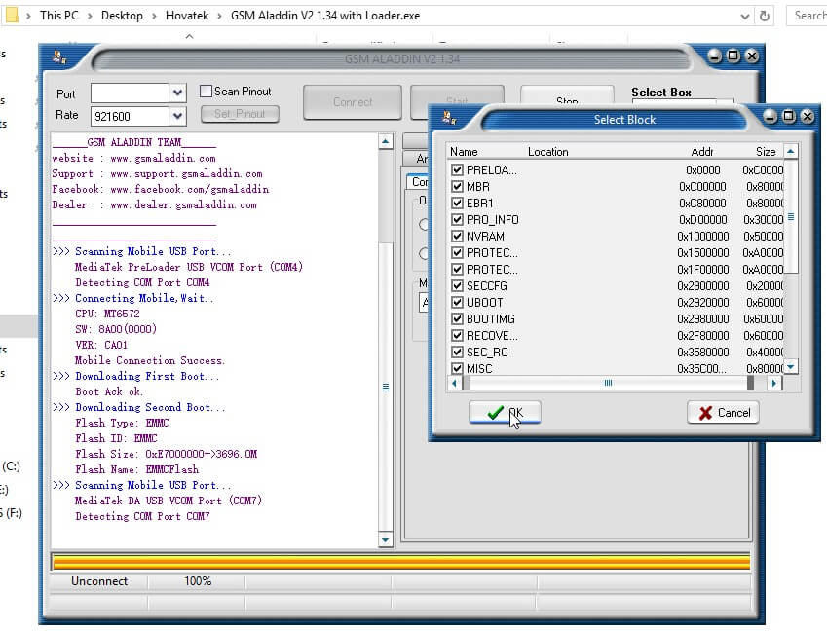
Task: Uncheck the RECOVE... block checkbox
Action: click(457, 335)
